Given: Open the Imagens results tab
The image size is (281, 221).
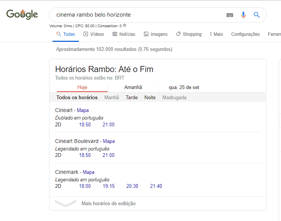Looking at the screenshot, I should 156,34.
